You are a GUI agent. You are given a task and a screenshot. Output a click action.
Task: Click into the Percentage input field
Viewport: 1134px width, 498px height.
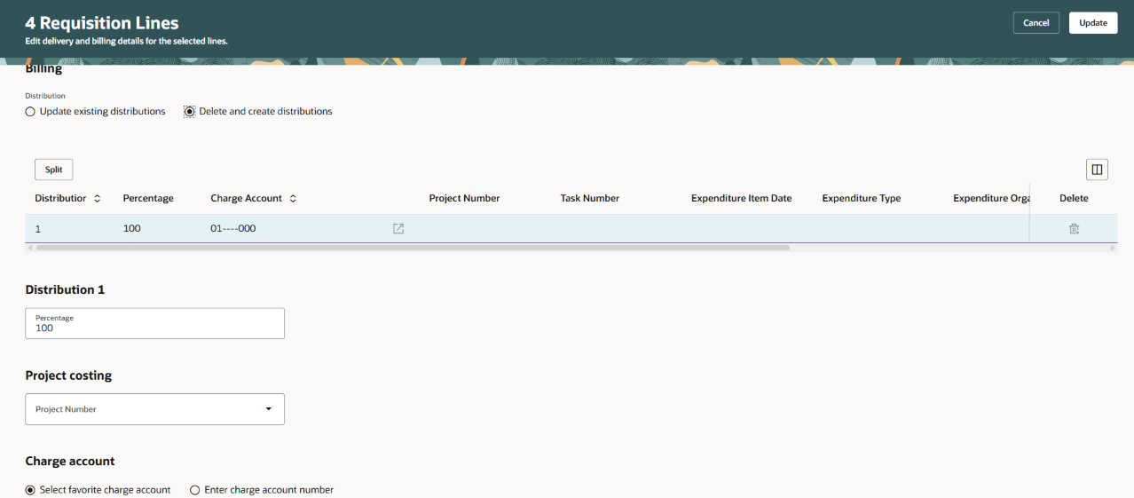point(155,323)
